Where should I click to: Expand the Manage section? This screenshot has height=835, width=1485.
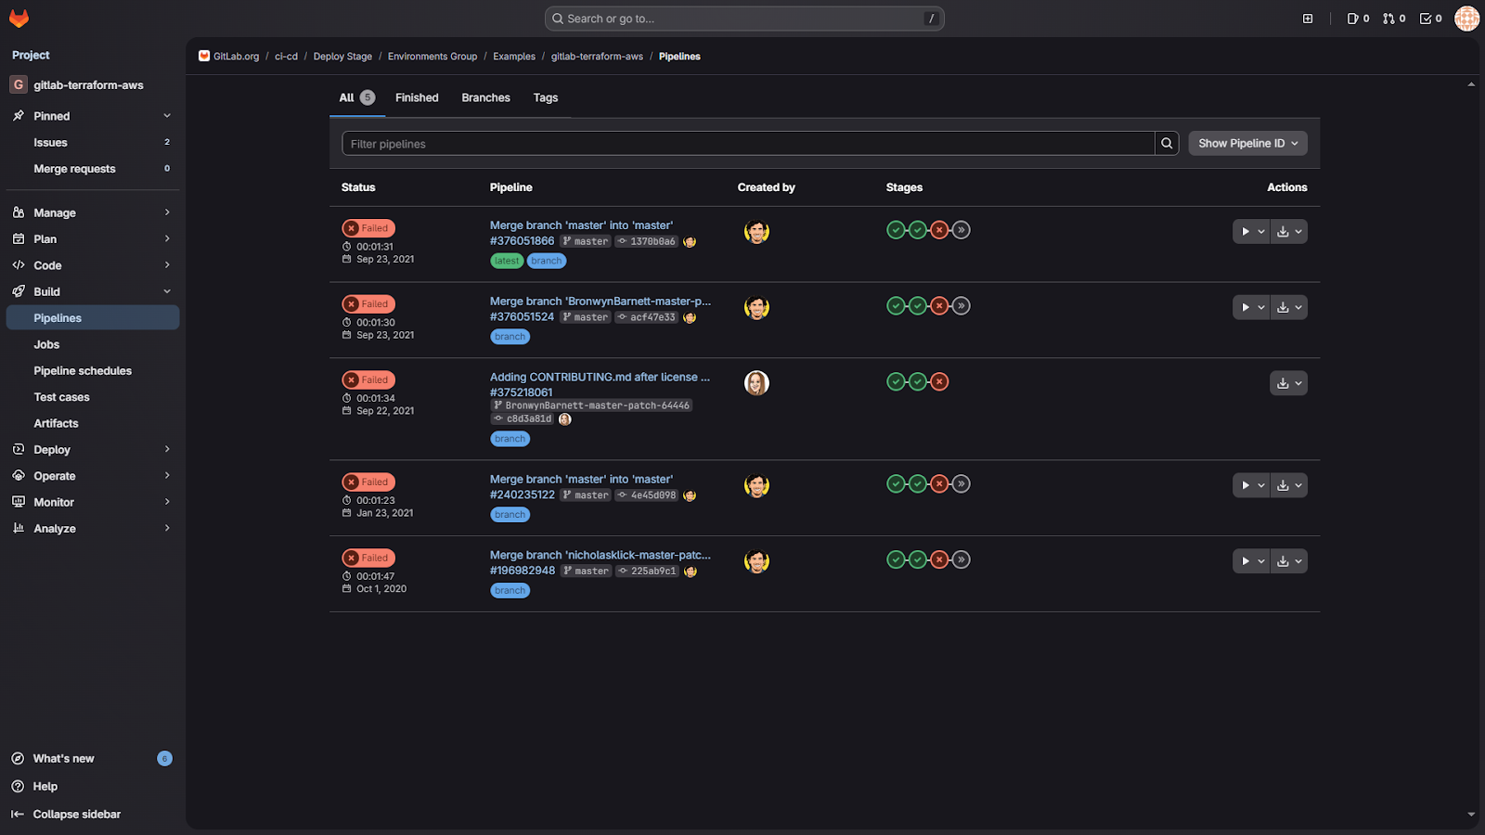(x=93, y=212)
